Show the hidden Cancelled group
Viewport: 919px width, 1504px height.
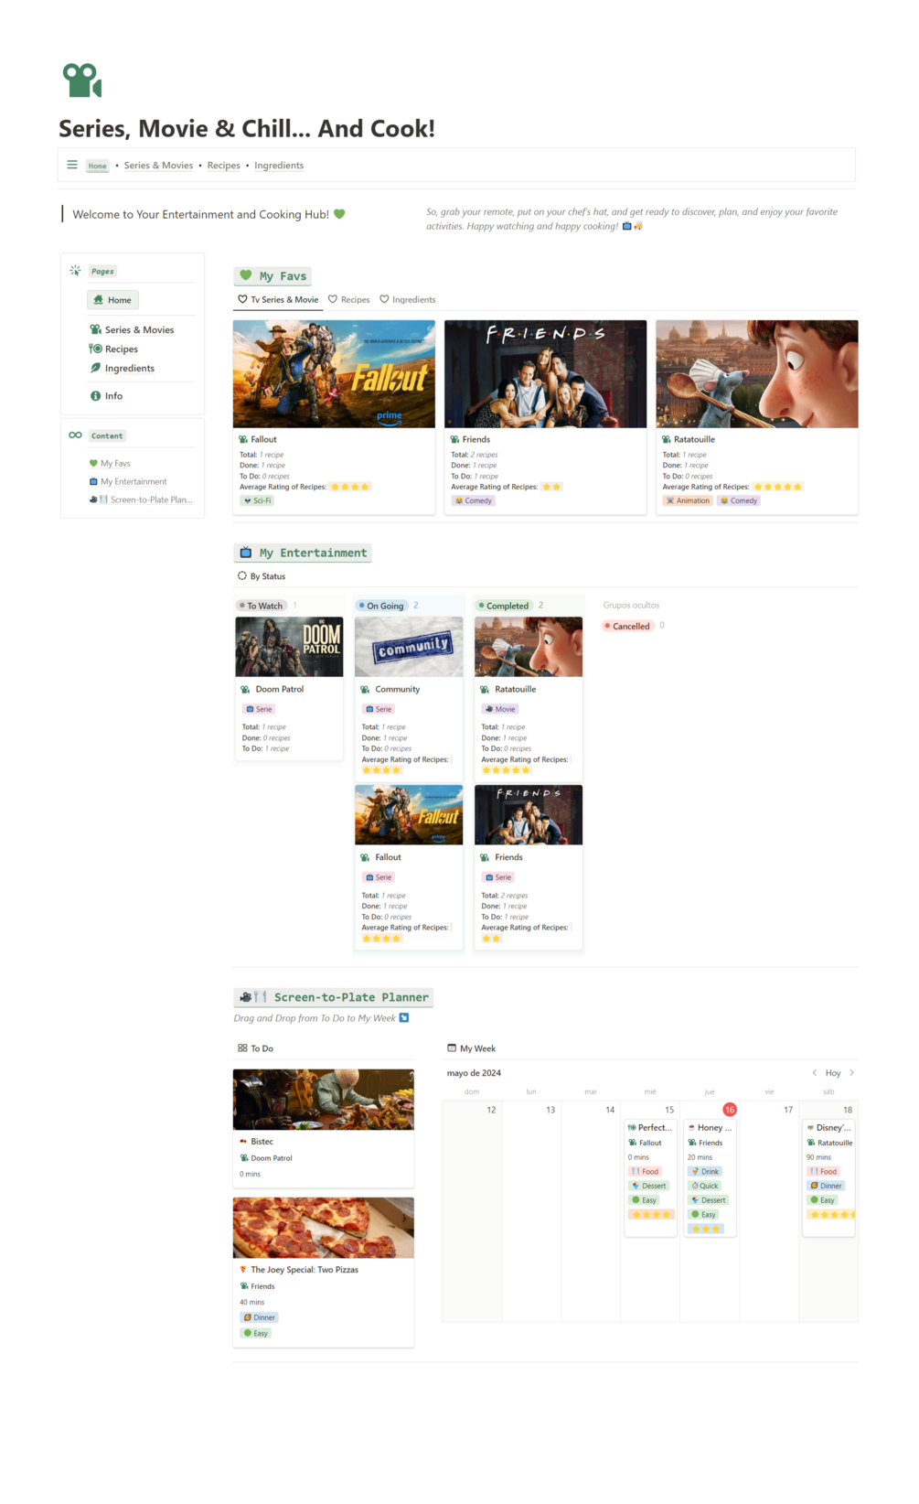point(627,627)
